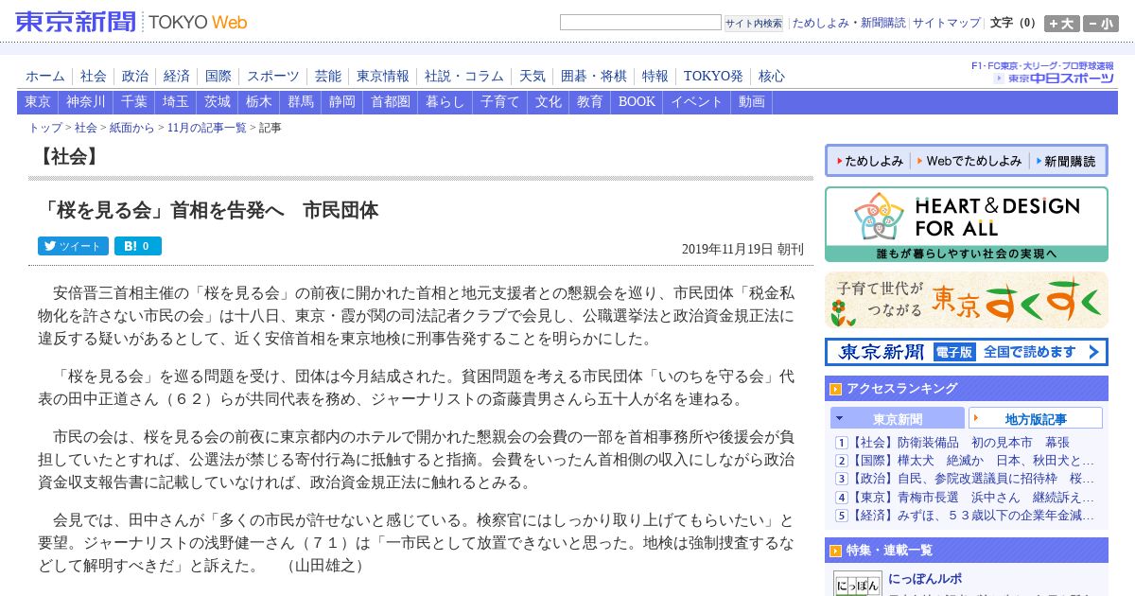Viewport: 1135px width, 596px height.
Task: Click the ためしよみ button in sidebar box
Action: pyautogui.click(x=869, y=161)
